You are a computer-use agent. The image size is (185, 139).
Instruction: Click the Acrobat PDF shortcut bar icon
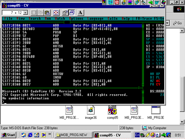tap(117, 2)
